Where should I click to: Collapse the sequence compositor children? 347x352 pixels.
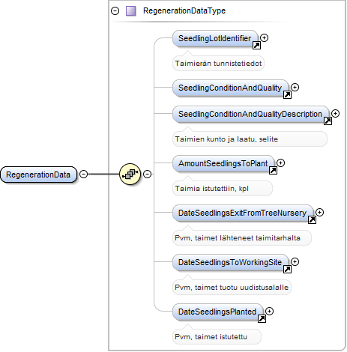click(148, 174)
